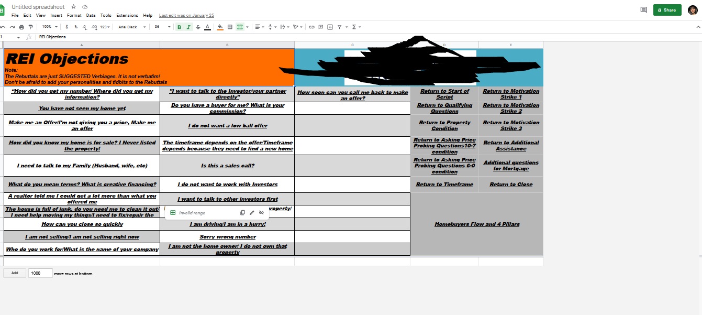Image resolution: width=702 pixels, height=315 pixels.
Task: Edit link with pencil icon in popup
Action: click(252, 213)
